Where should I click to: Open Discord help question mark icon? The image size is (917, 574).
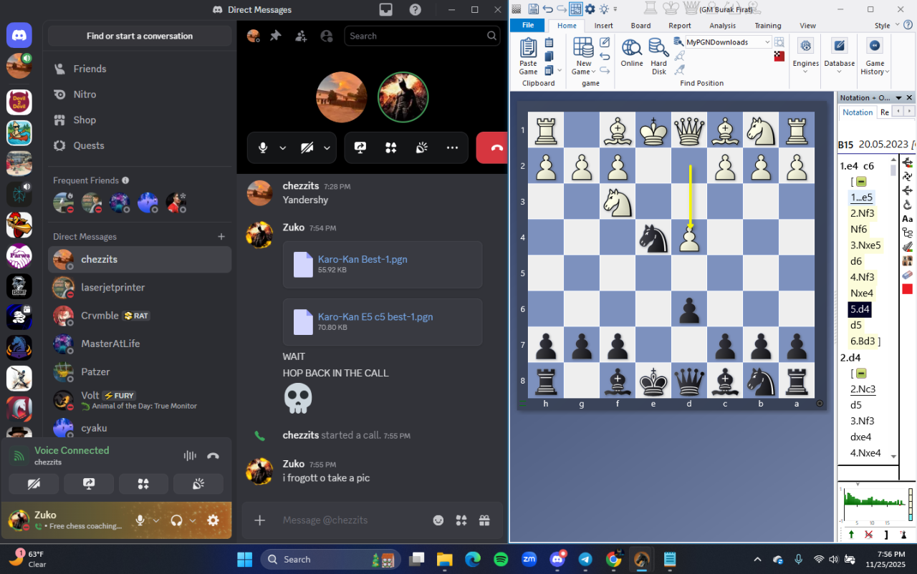(416, 10)
